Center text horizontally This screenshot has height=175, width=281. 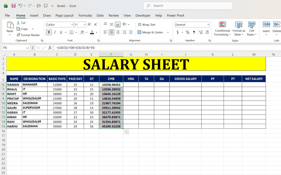pos(111,32)
